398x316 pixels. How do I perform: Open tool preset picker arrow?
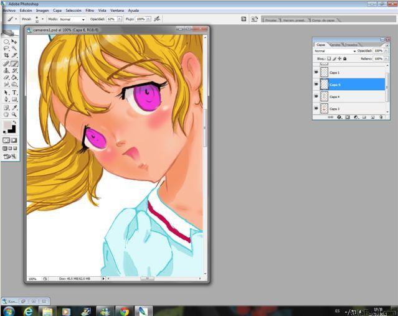[x=16, y=19]
